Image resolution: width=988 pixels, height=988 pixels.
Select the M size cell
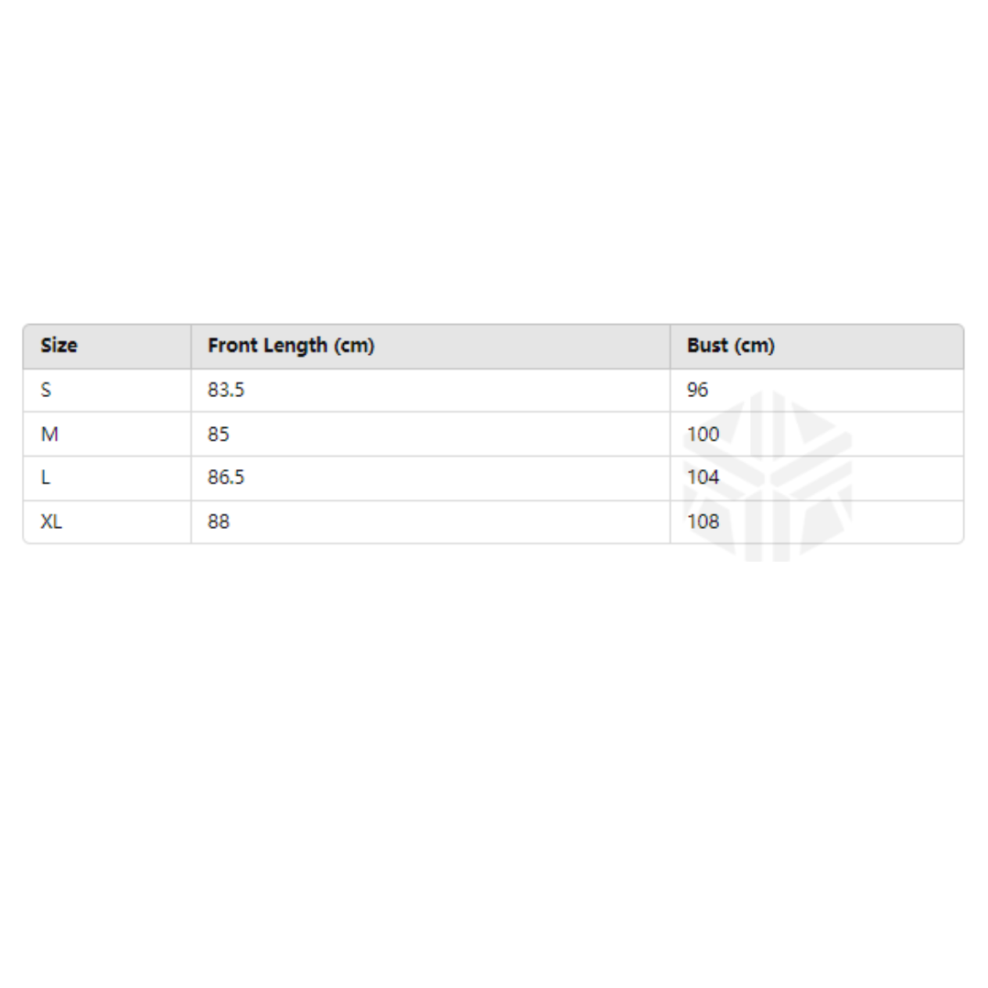49,435
